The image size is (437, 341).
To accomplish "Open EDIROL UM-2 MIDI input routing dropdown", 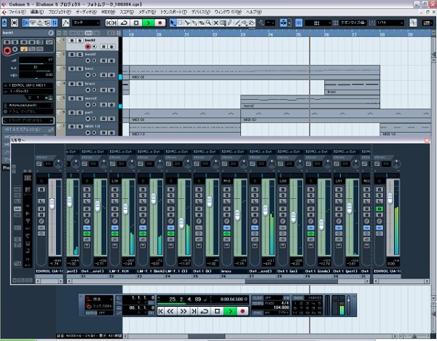I will (28, 85).
